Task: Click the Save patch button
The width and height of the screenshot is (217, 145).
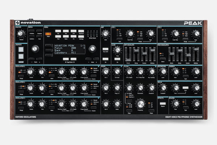Action: (x=39, y=36)
